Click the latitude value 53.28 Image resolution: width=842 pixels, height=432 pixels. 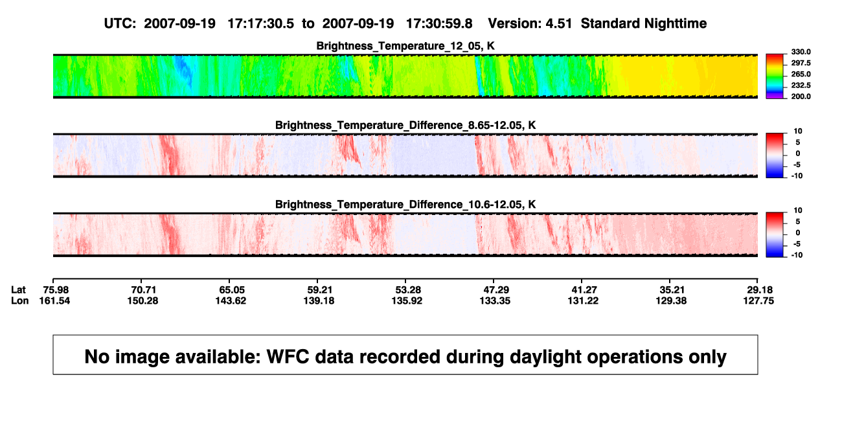click(408, 290)
